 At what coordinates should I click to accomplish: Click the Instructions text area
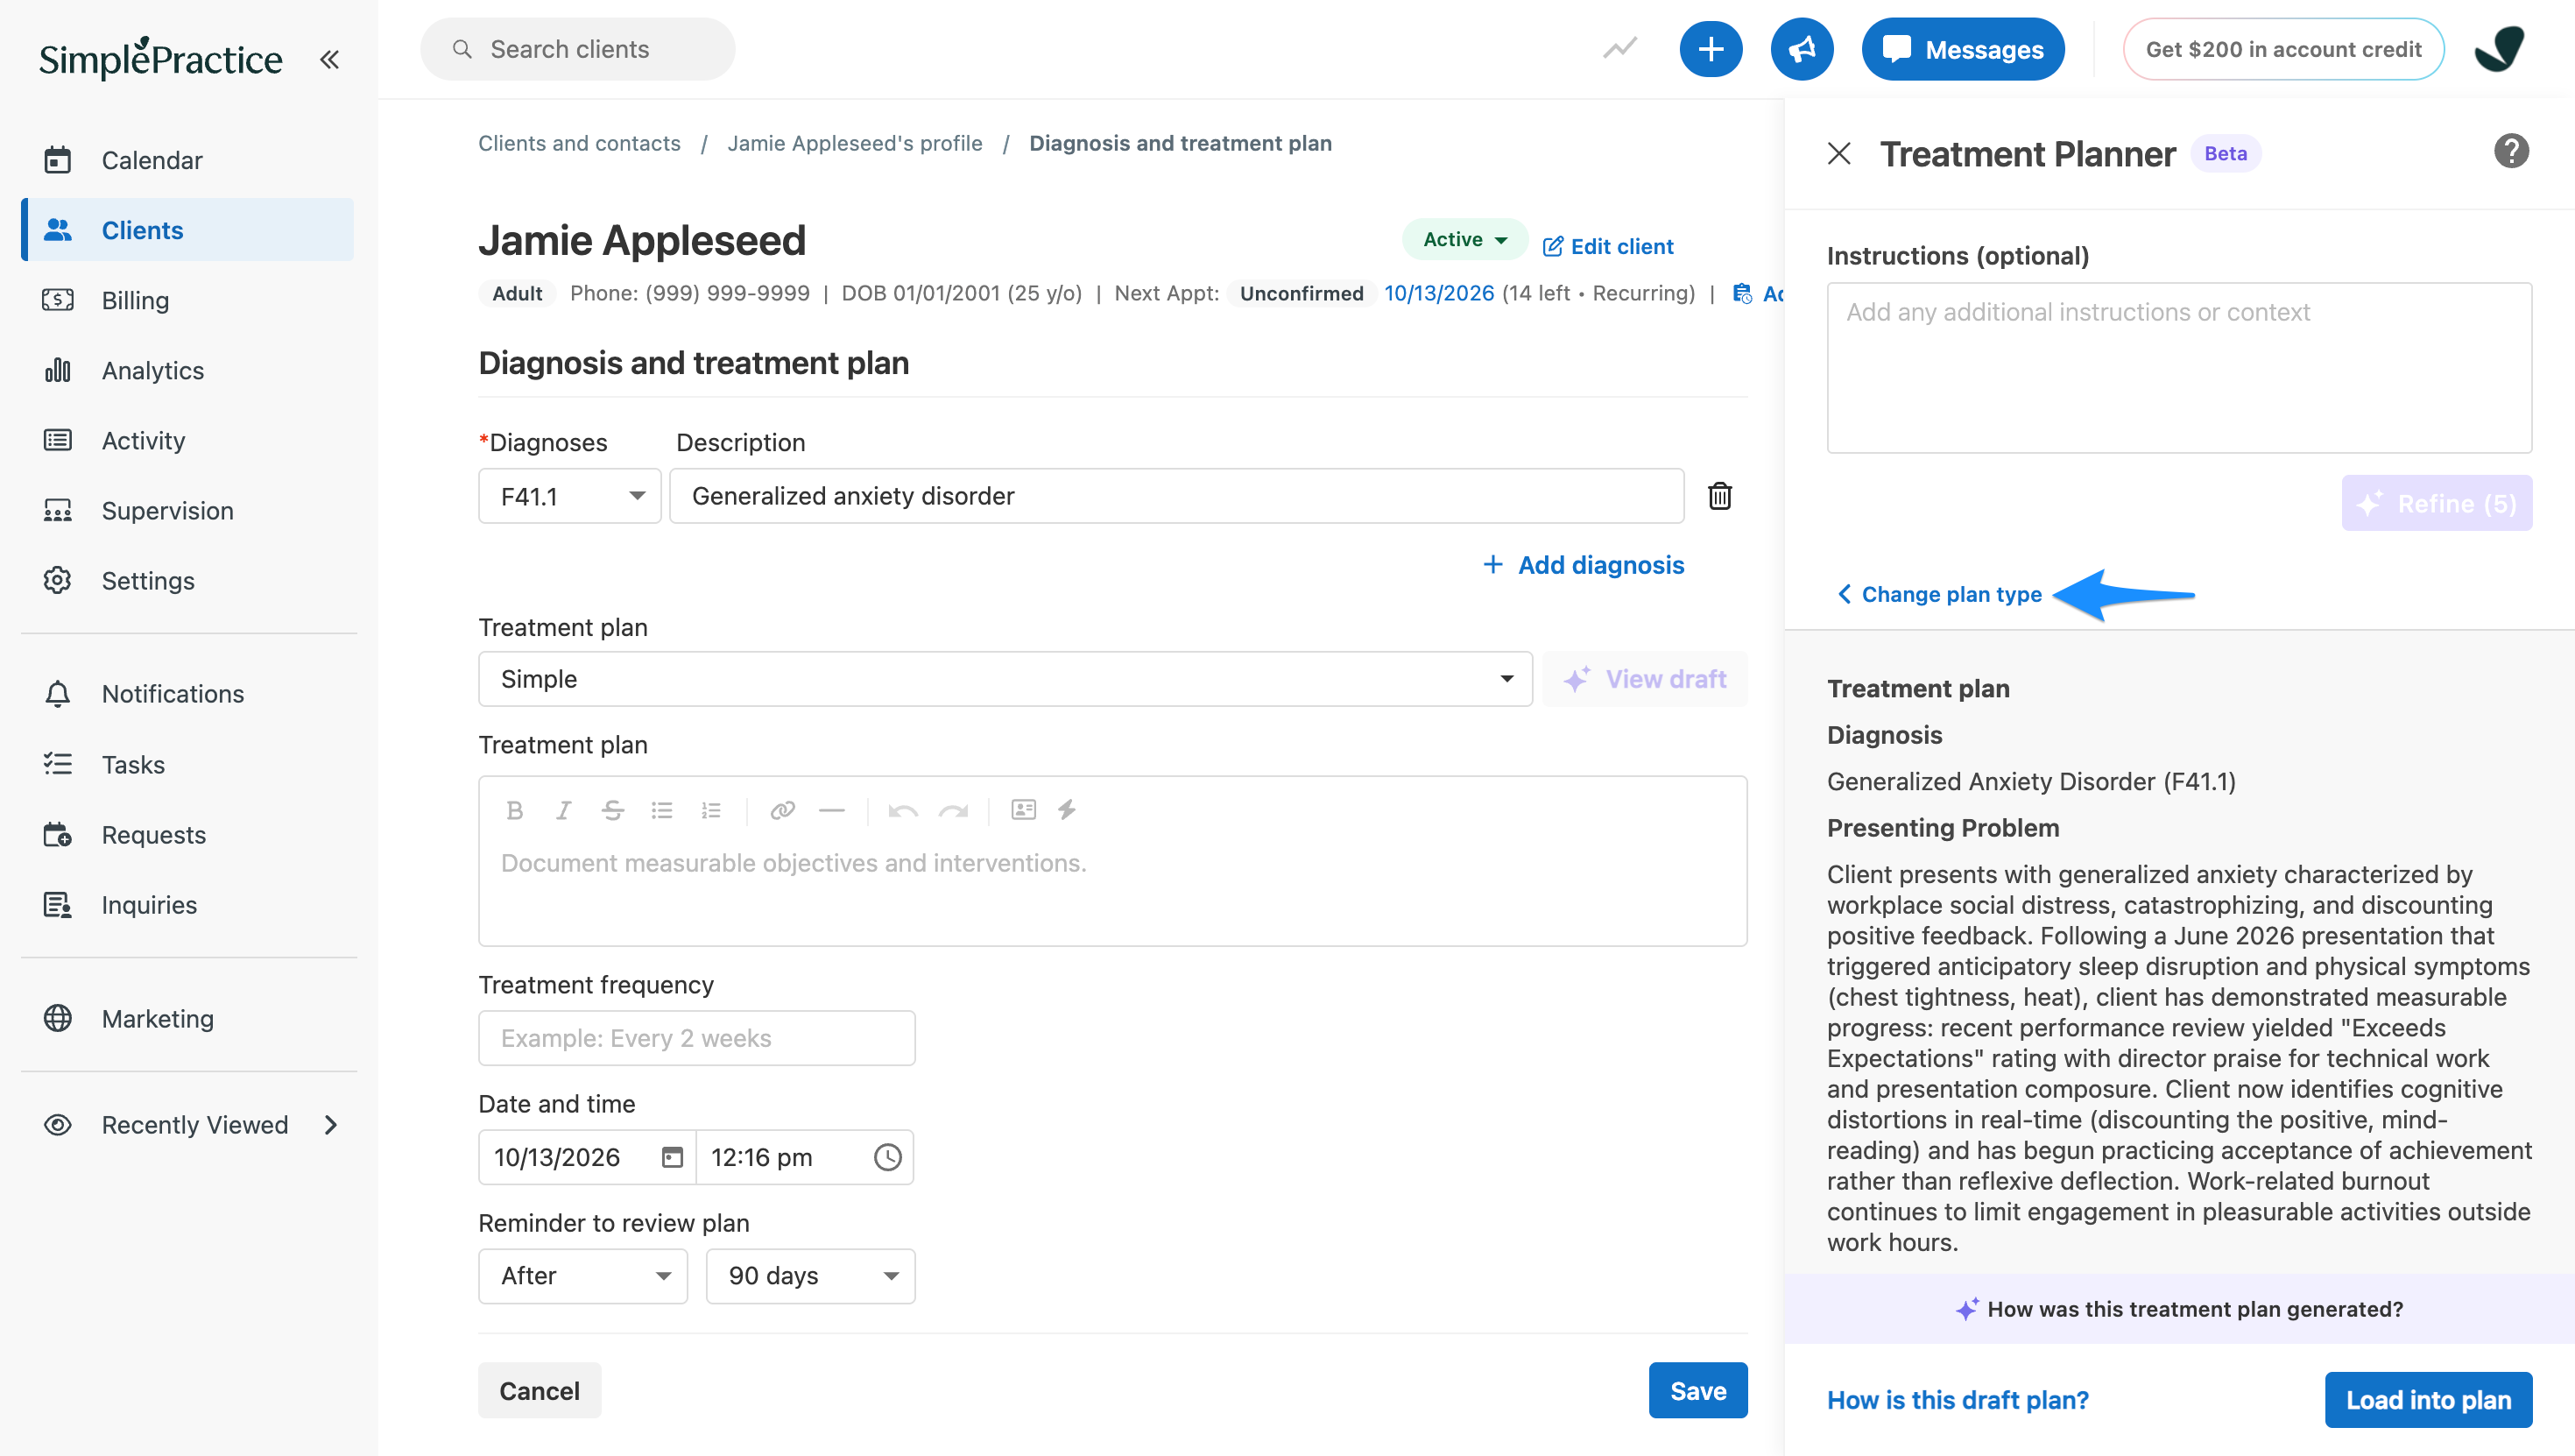pos(2179,368)
